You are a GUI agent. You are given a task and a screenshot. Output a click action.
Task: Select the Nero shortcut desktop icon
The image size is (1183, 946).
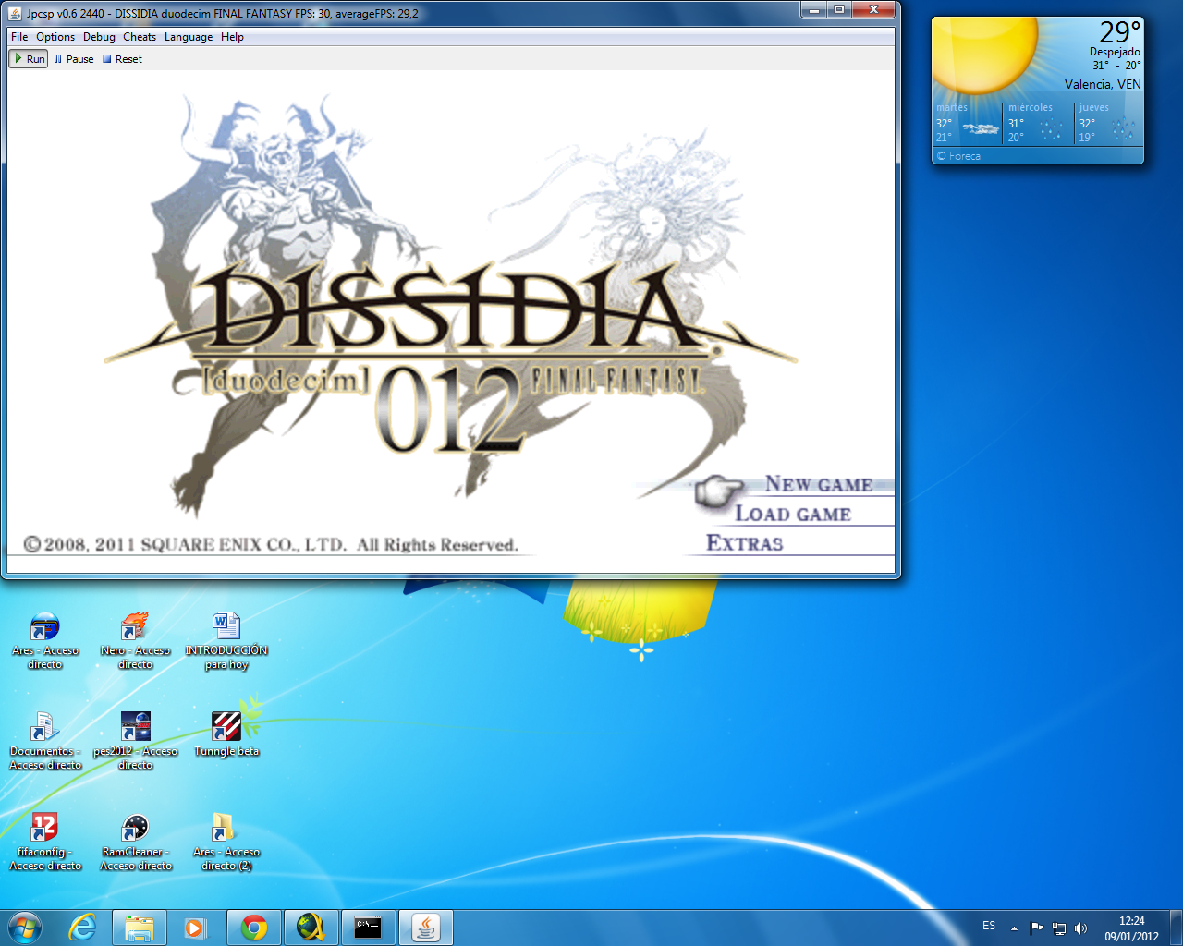pyautogui.click(x=136, y=641)
